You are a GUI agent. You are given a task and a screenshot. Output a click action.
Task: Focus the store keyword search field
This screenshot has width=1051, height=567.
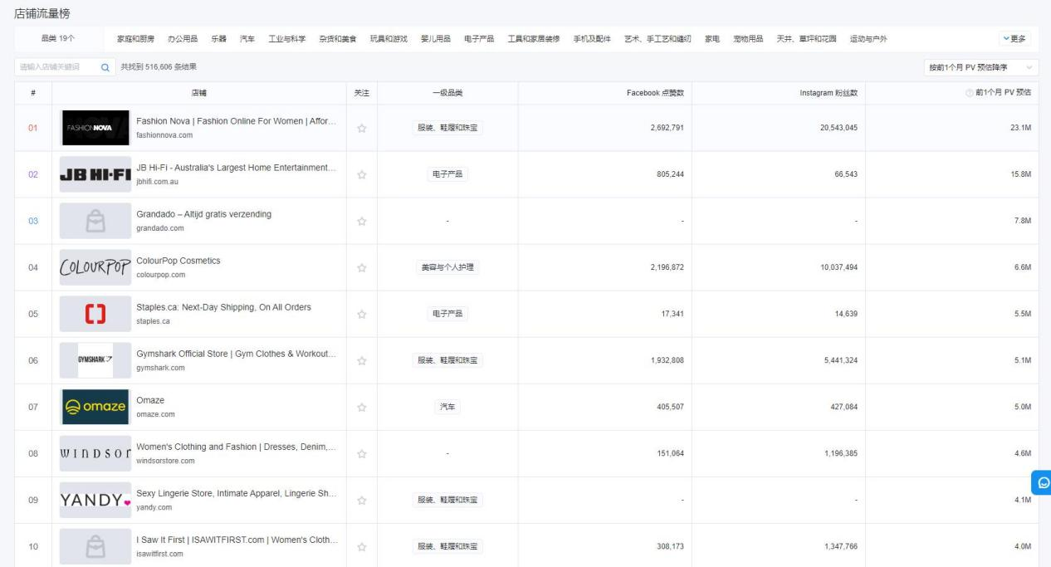[x=55, y=67]
